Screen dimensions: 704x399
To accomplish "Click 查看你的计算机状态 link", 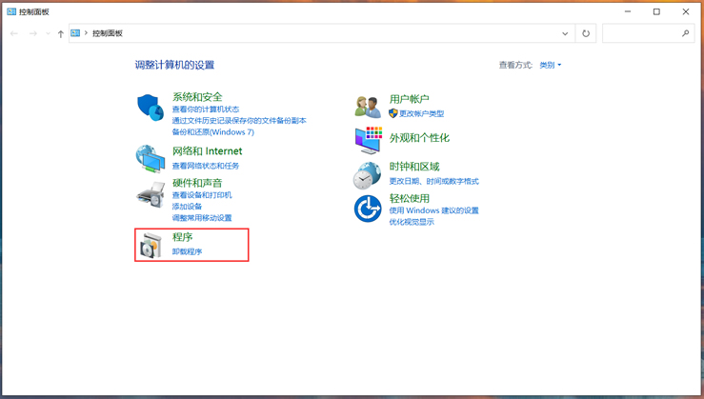I will 206,110.
